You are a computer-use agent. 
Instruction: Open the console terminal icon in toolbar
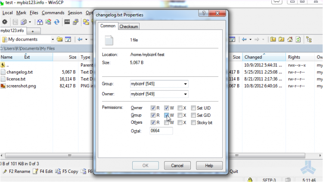click(68, 22)
